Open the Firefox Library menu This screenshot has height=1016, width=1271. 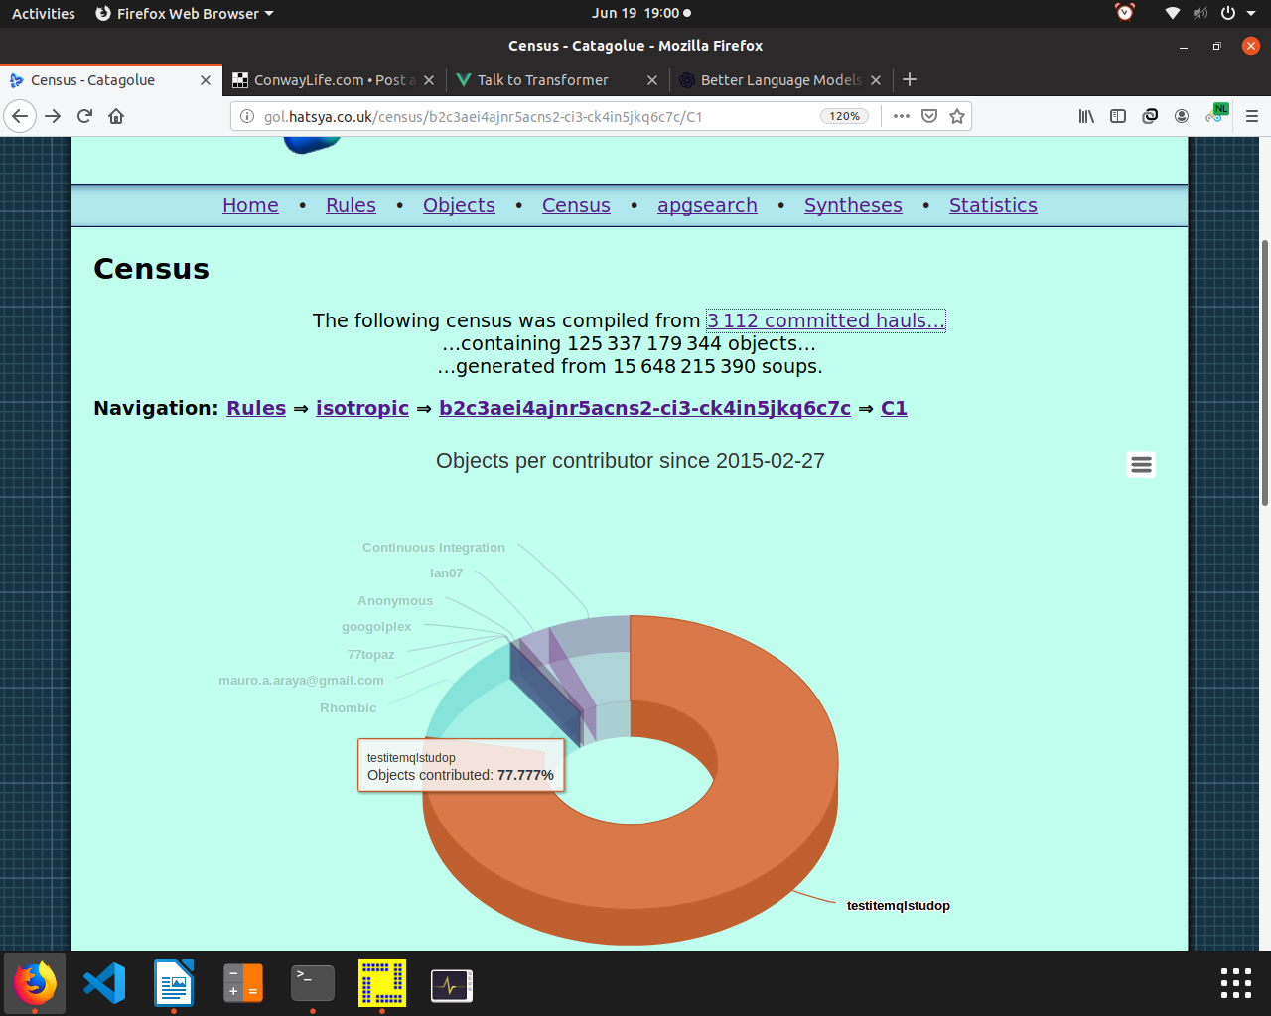coord(1086,116)
